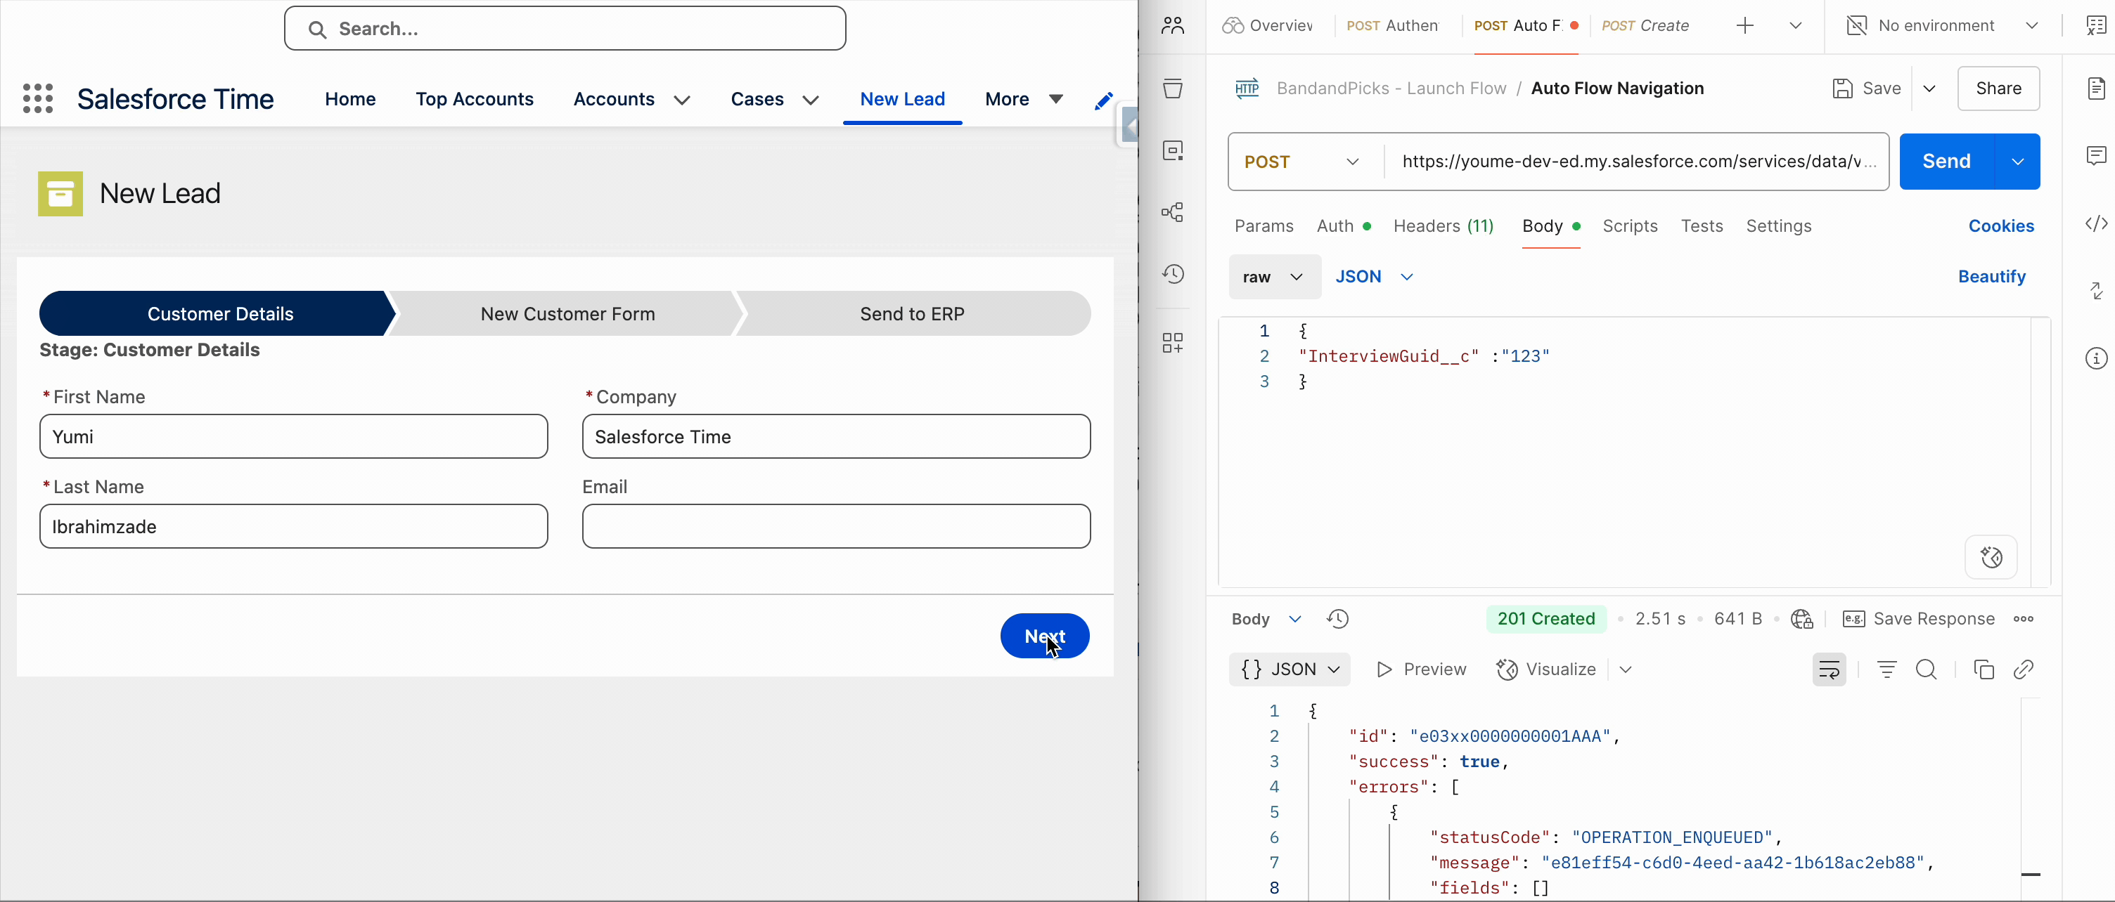This screenshot has width=2115, height=902.
Task: Open response history clock icon
Action: point(1337,619)
